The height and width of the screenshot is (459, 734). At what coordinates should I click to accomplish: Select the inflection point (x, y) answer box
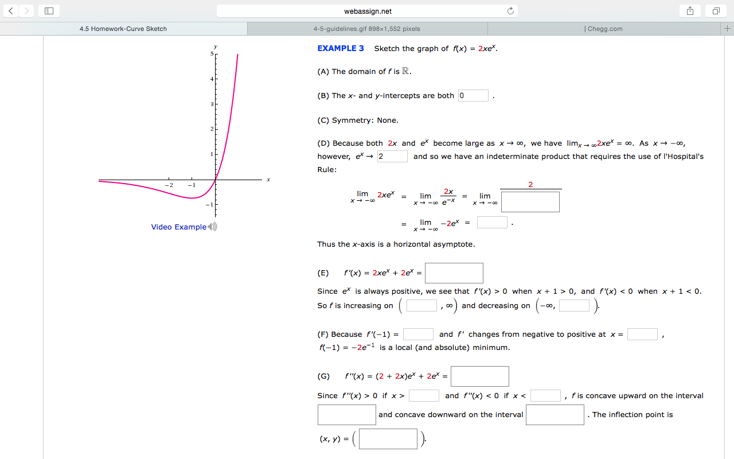388,438
